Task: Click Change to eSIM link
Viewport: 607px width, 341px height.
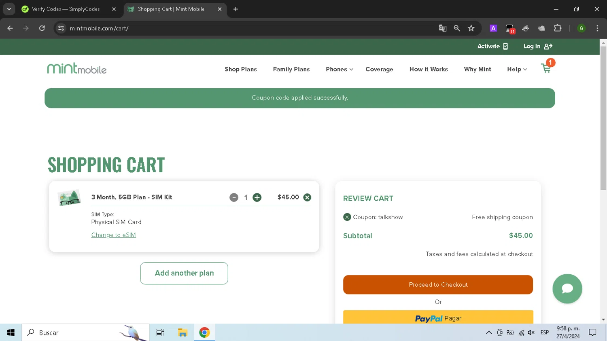Action: pos(114,235)
